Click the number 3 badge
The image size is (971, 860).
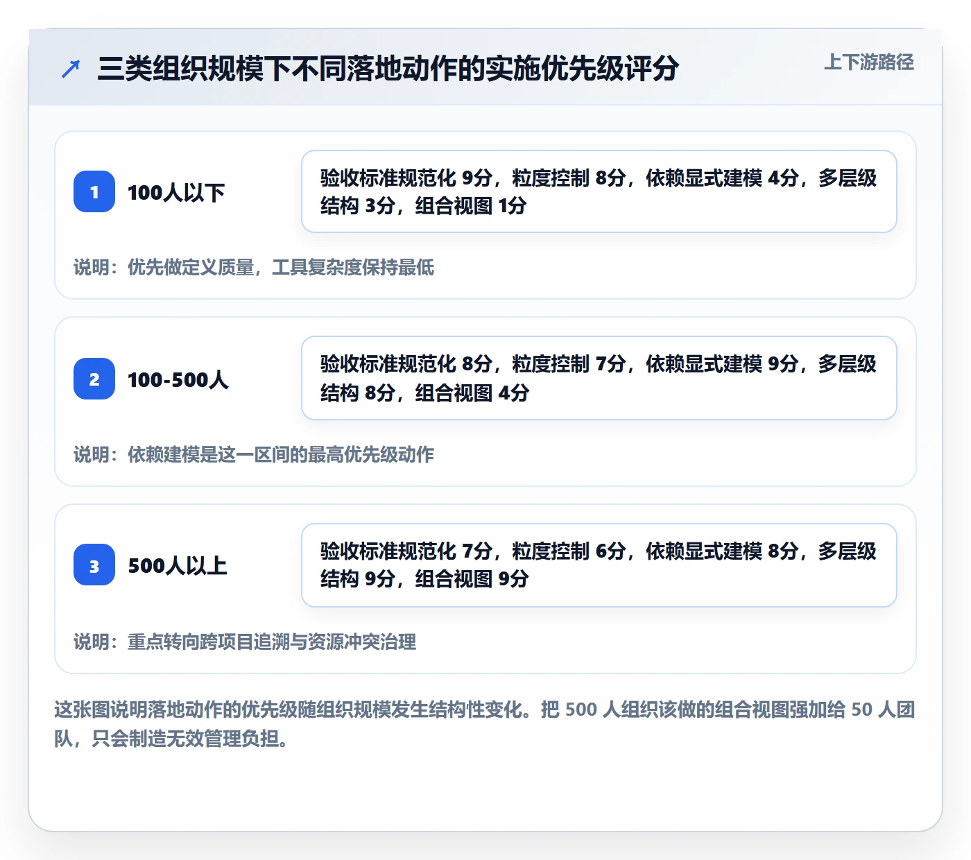pyautogui.click(x=94, y=565)
